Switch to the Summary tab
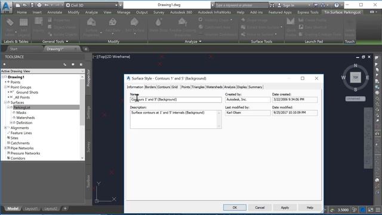The image size is (382, 215). click(x=255, y=87)
